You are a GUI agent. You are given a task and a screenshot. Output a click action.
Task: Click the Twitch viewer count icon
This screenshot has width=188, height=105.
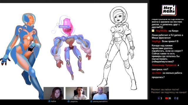click(x=159, y=98)
